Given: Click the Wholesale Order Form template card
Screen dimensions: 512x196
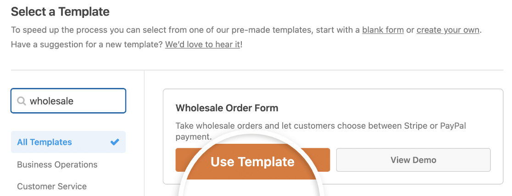Looking at the screenshot, I should [x=333, y=136].
